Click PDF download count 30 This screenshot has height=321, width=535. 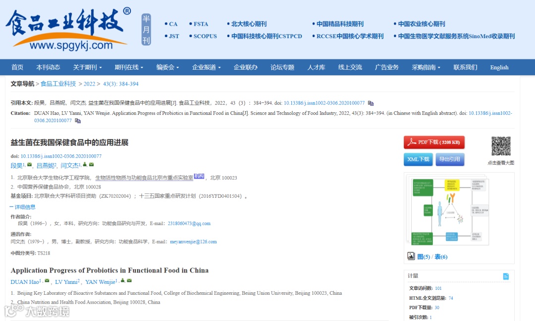(437, 307)
